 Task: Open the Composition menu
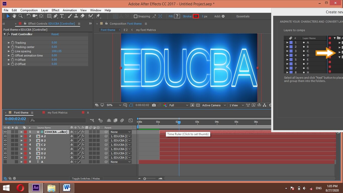29,10
